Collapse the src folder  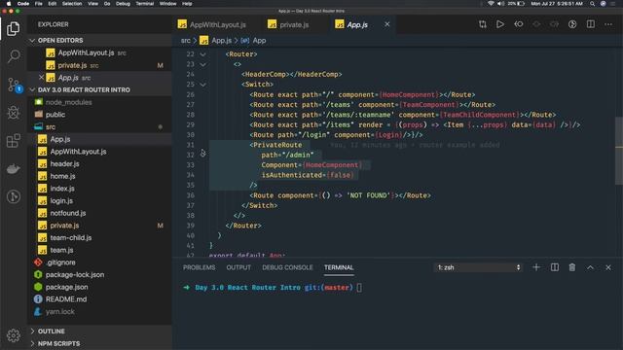(51, 126)
